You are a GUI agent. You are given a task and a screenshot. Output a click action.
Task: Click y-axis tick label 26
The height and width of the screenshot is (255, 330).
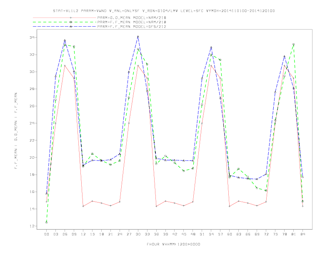tap(32, 106)
